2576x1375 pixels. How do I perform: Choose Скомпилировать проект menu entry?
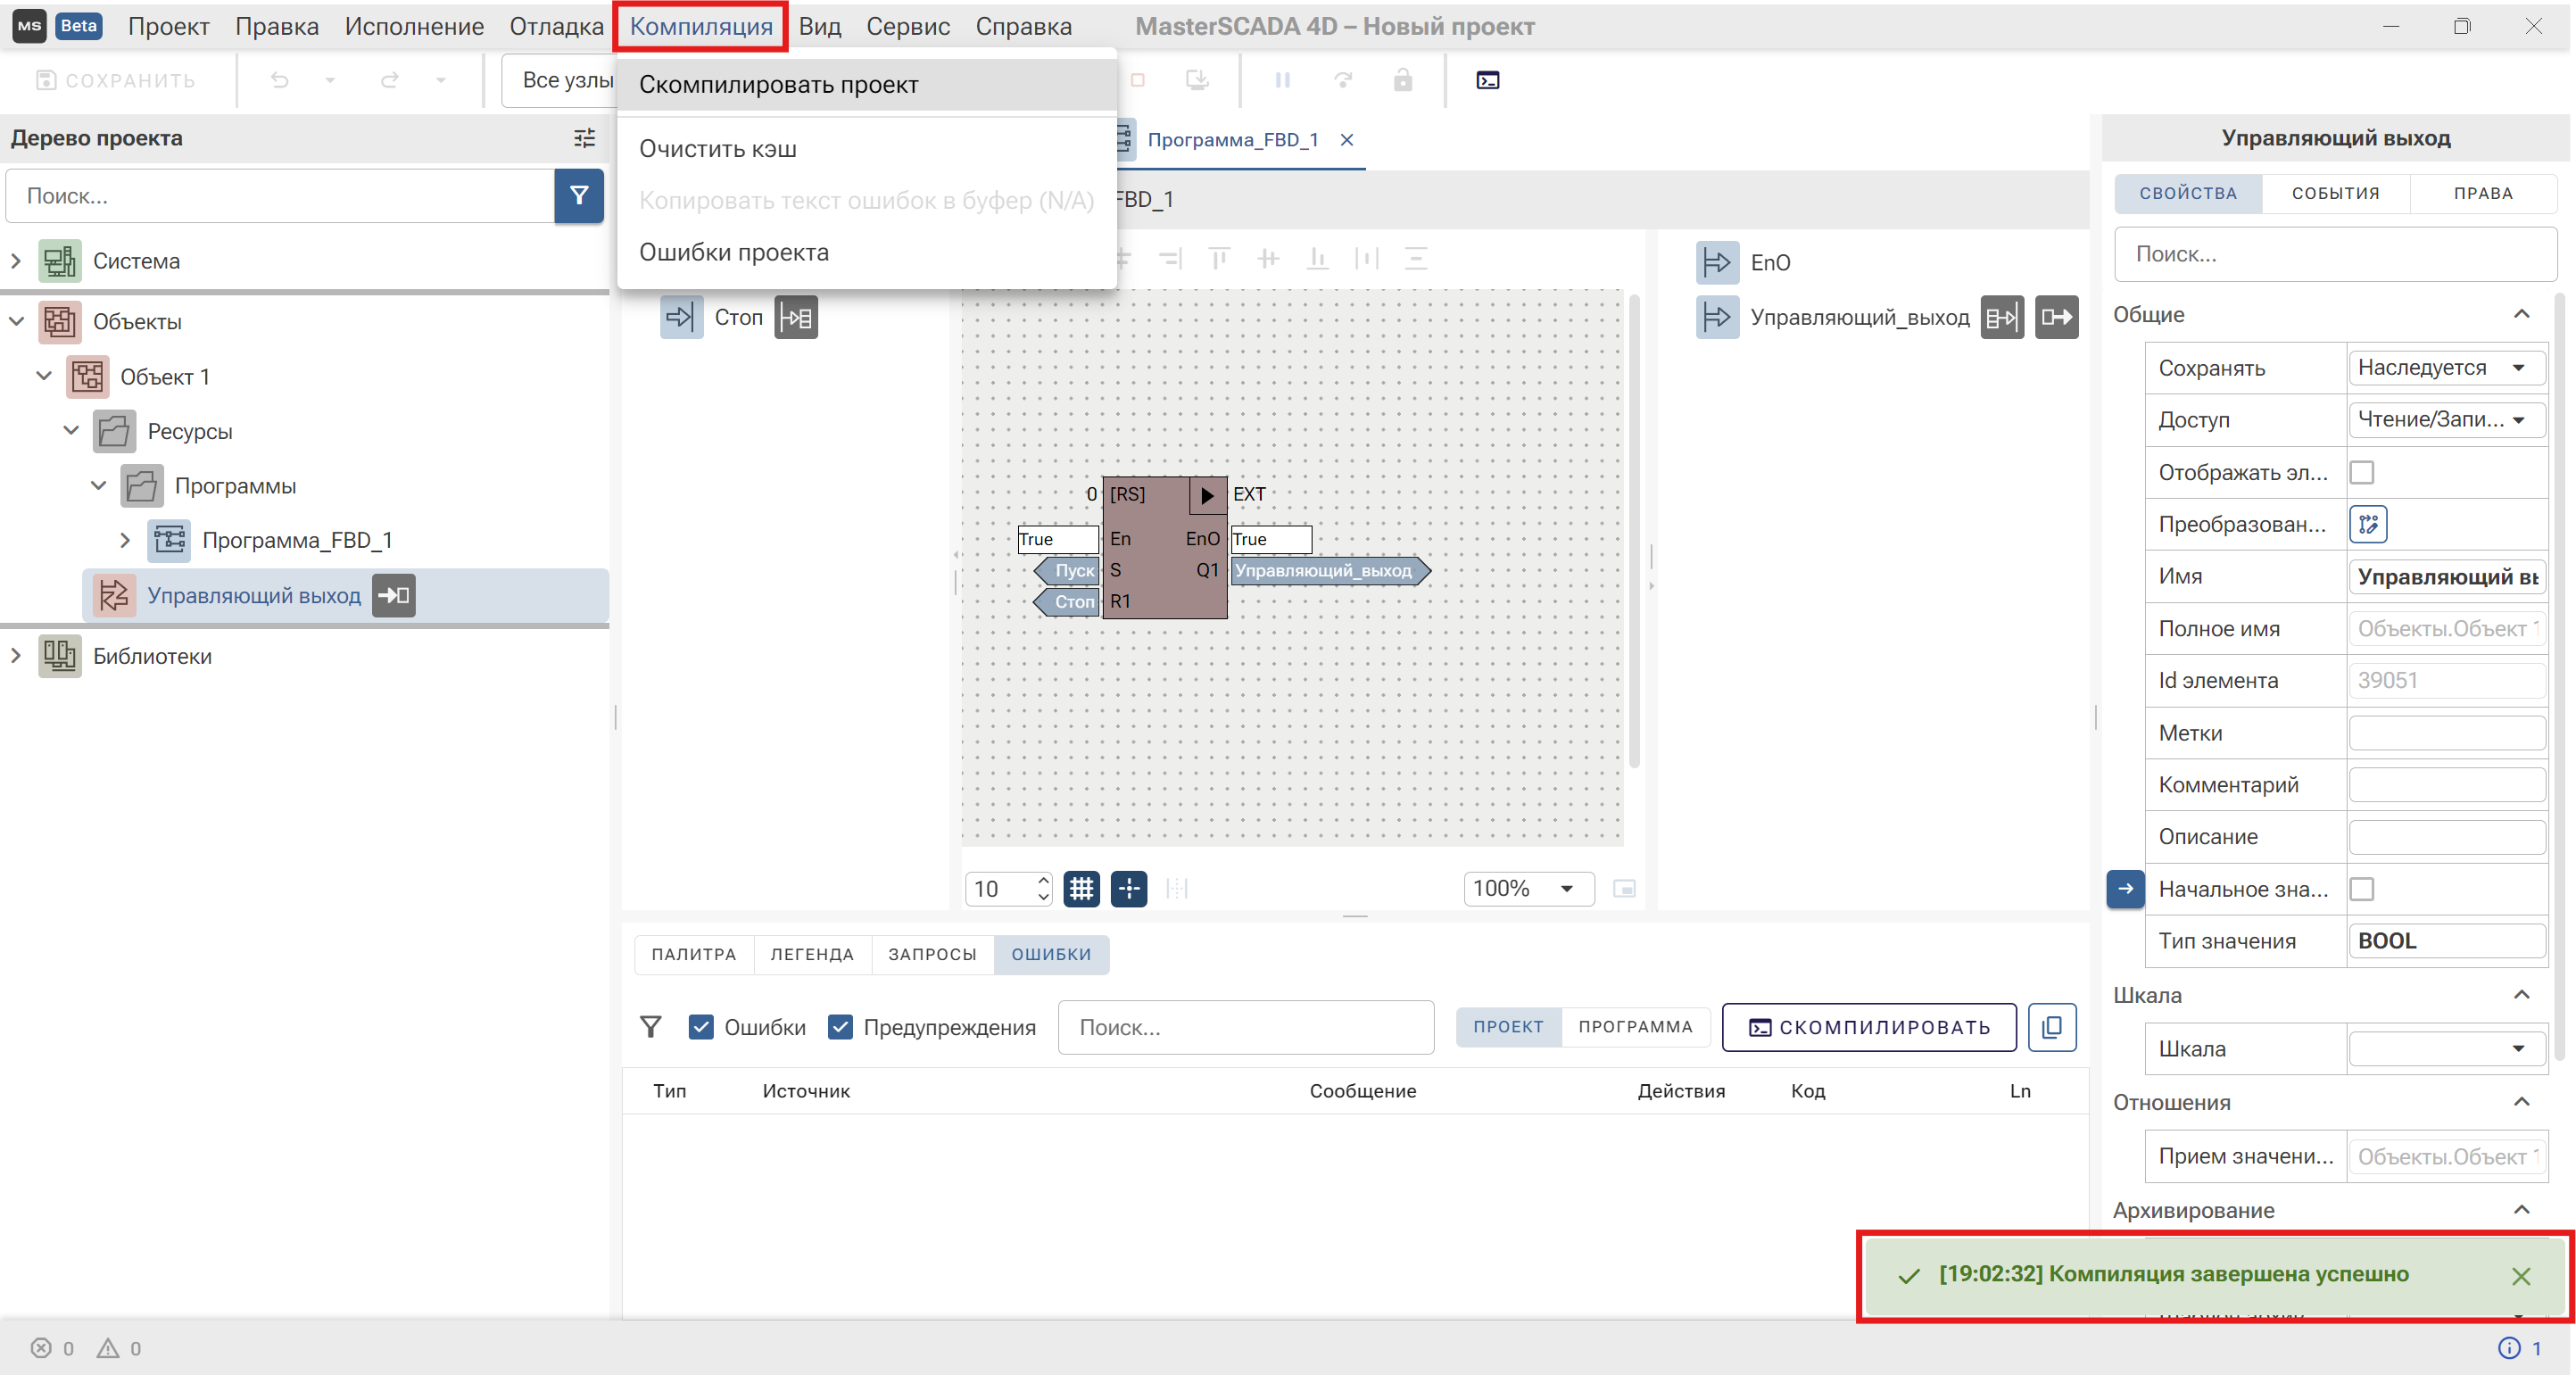point(866,85)
